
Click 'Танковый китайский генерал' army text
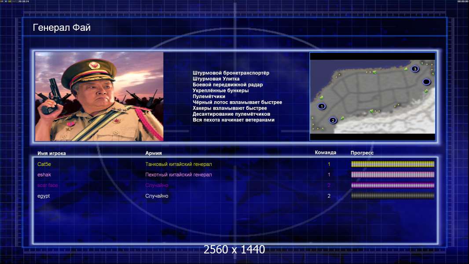click(x=179, y=164)
